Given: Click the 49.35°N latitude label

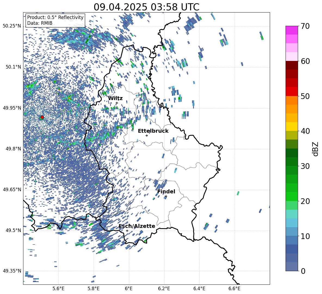Looking at the screenshot, I should [x=12, y=271].
